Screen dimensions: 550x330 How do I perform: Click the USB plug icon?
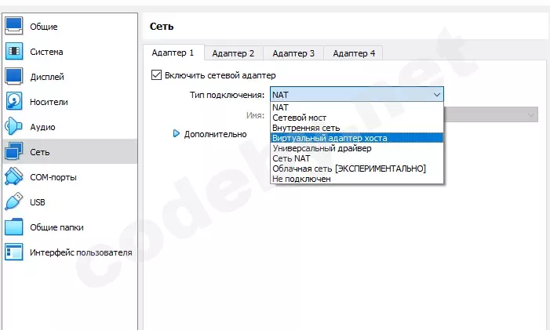(x=15, y=202)
